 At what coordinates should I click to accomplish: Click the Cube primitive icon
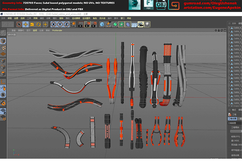point(102,24)
